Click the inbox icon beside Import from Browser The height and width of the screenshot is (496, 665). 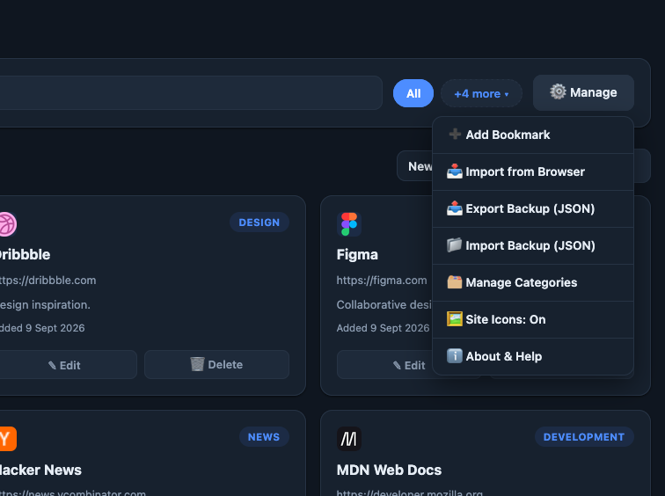click(455, 171)
